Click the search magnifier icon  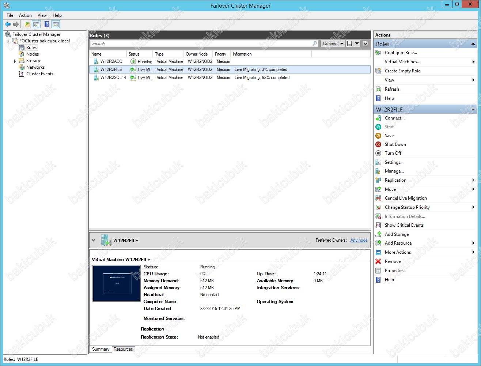pyautogui.click(x=315, y=44)
